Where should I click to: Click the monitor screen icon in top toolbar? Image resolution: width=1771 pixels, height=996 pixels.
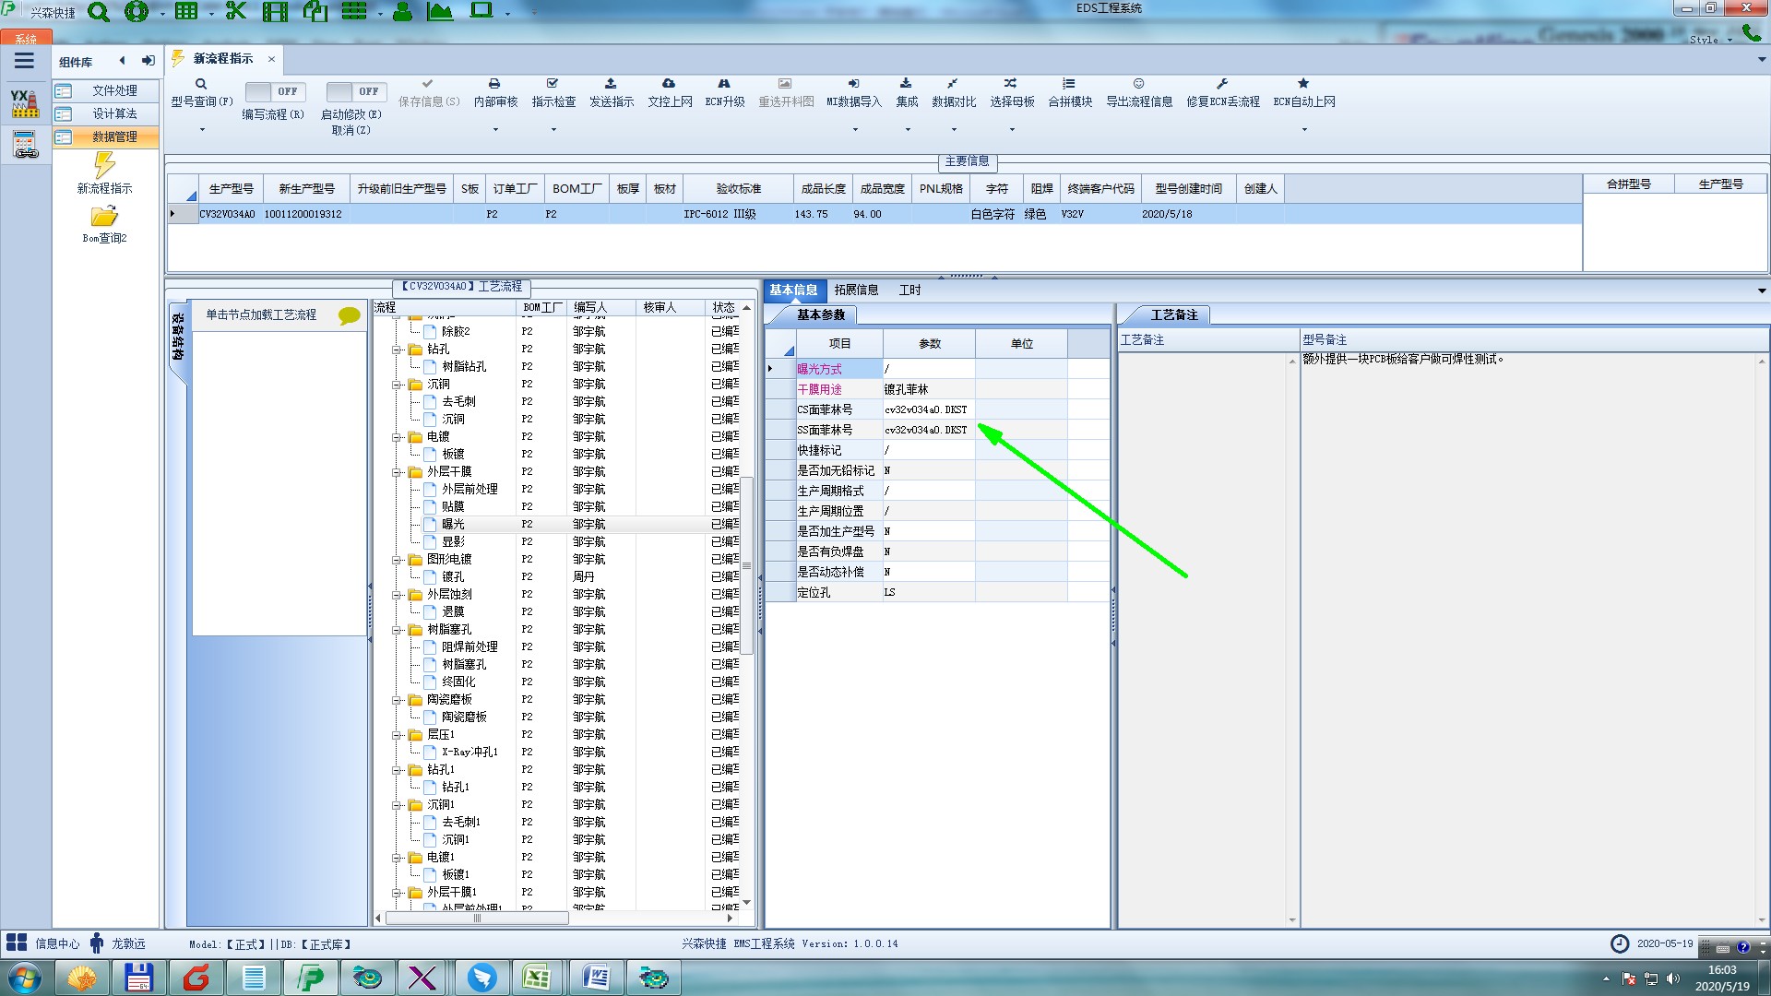click(481, 11)
